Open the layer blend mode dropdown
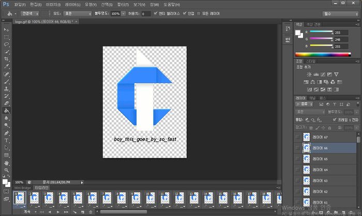The image size is (362, 216). 309,112
